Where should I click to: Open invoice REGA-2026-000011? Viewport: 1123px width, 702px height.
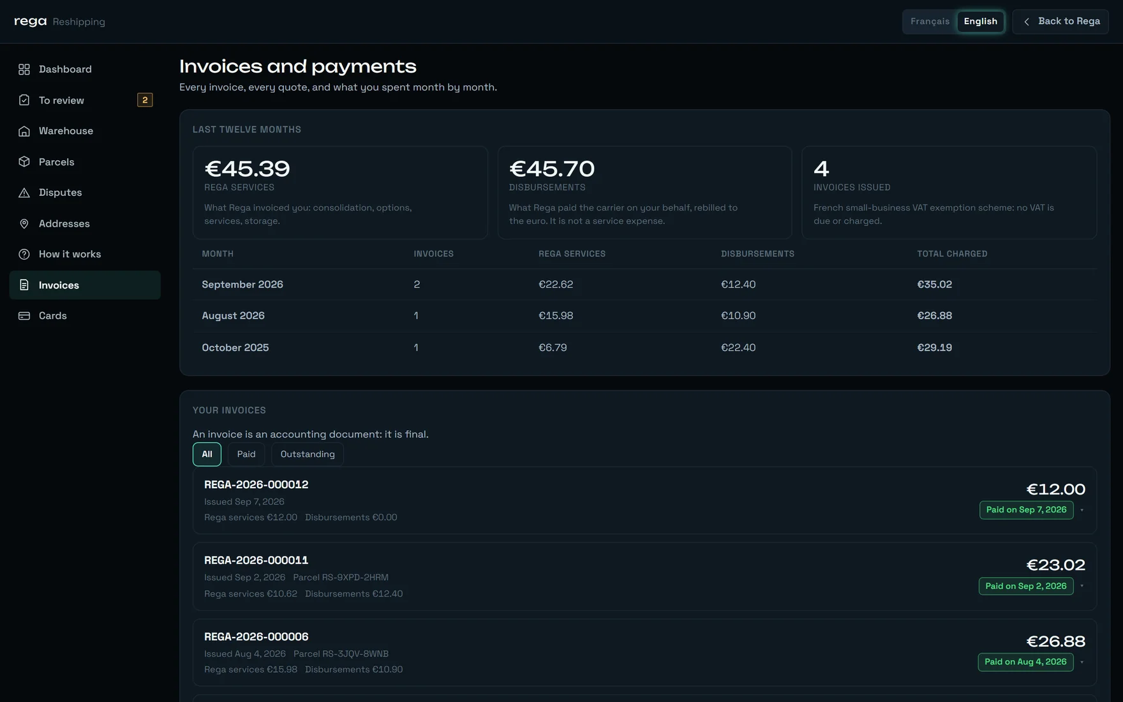point(644,577)
